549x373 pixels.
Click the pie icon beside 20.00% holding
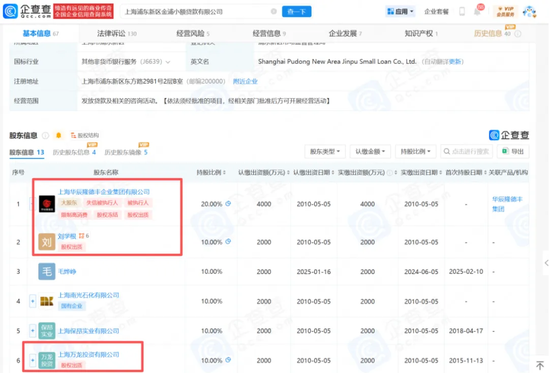pos(228,204)
